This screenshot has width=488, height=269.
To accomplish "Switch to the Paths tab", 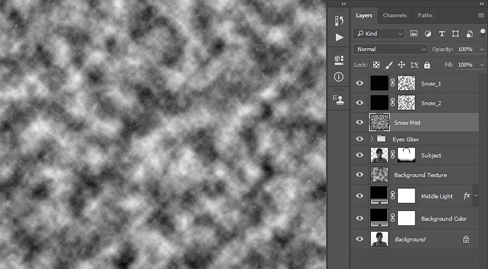I will point(425,16).
